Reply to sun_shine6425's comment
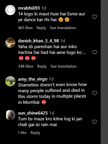The width and height of the screenshot is (108, 144). [x=35, y=133]
